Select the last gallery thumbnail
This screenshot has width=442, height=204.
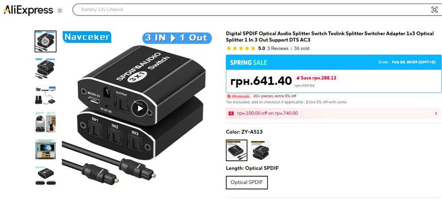tap(46, 176)
